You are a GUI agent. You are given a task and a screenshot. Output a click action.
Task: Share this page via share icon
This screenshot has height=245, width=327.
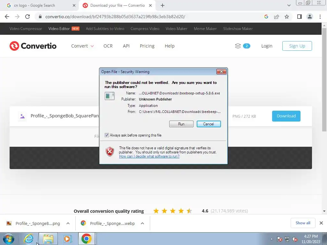(x=277, y=17)
